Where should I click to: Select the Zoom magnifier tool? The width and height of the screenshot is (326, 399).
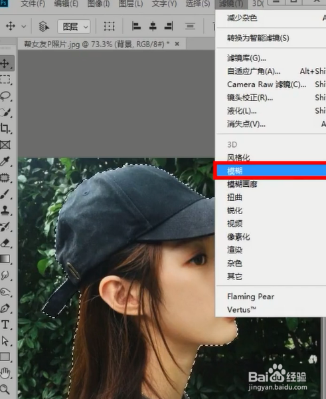point(5,389)
